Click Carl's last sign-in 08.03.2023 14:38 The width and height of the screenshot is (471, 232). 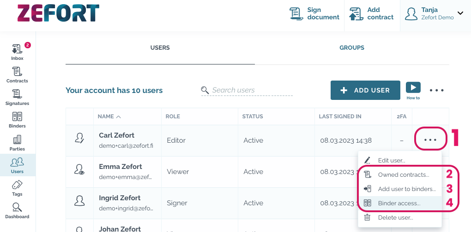(346, 140)
